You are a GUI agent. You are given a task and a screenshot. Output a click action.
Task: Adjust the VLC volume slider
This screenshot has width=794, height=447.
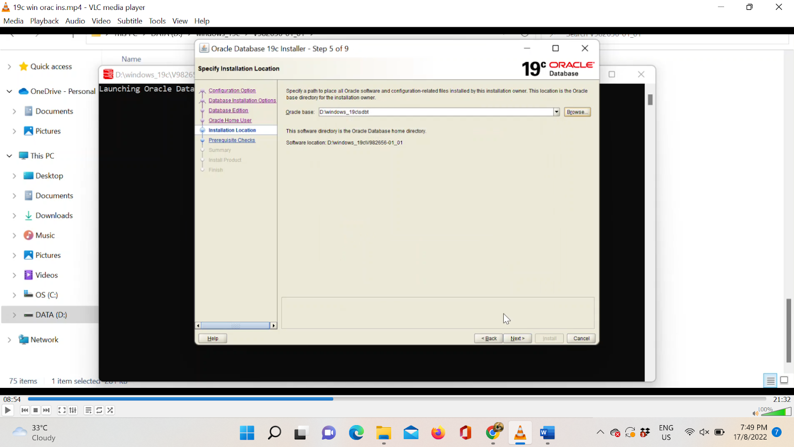(x=775, y=411)
